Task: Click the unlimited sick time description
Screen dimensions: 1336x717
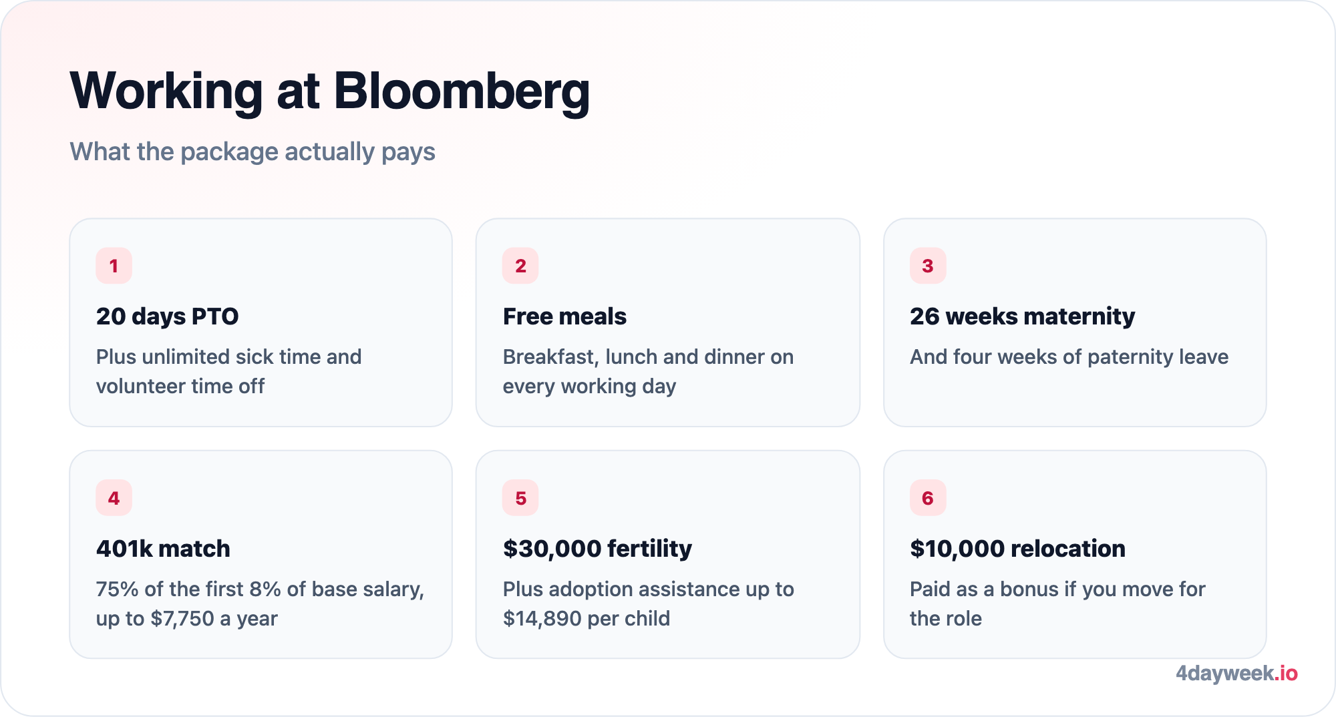Action: pos(228,371)
